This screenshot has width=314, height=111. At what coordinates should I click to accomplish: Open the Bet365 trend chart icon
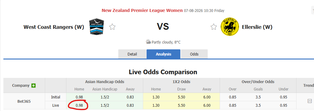coord(310,101)
